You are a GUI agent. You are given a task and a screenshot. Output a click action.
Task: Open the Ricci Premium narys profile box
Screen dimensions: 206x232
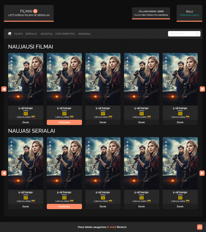189,13
